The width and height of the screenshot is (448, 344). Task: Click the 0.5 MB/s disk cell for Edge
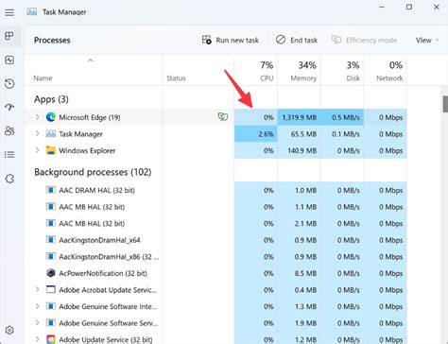pyautogui.click(x=342, y=117)
